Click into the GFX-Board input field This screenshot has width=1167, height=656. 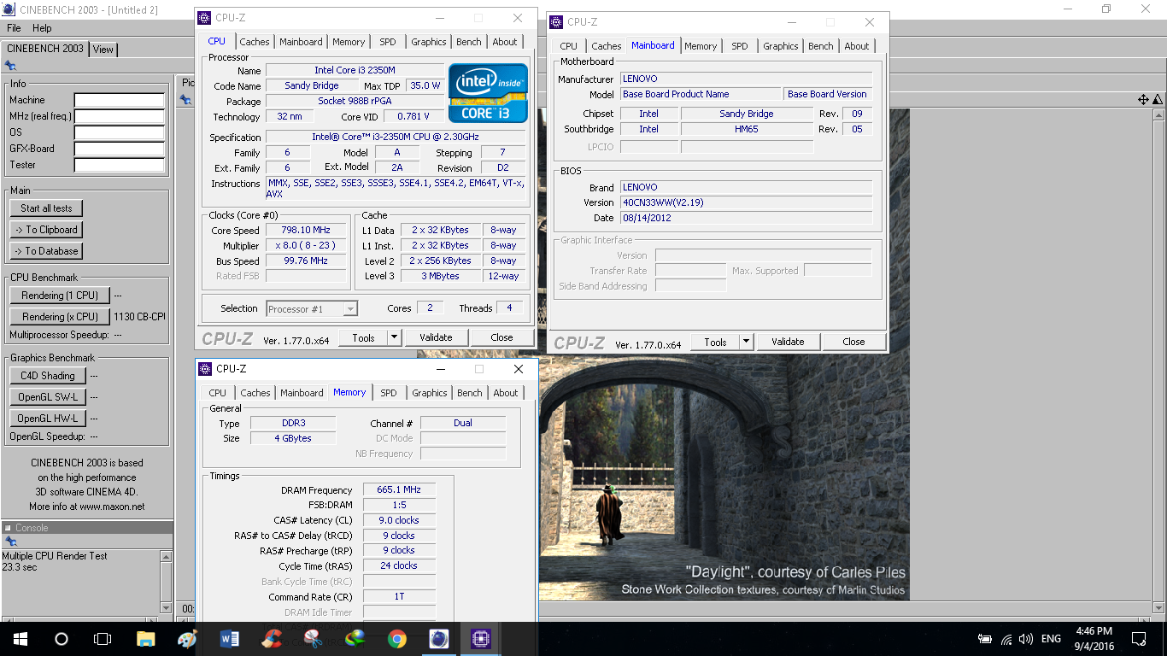tap(119, 149)
